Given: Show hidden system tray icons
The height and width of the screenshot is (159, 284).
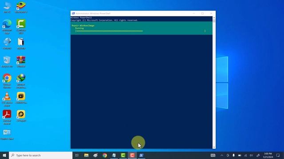Looking at the screenshot, I should click(222, 155).
